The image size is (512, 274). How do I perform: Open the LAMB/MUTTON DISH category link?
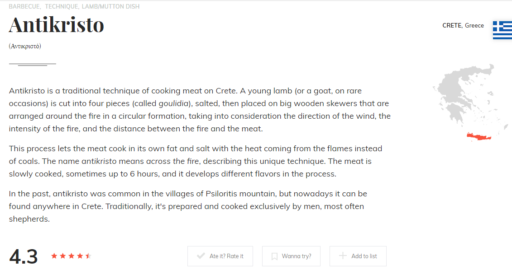point(110,7)
